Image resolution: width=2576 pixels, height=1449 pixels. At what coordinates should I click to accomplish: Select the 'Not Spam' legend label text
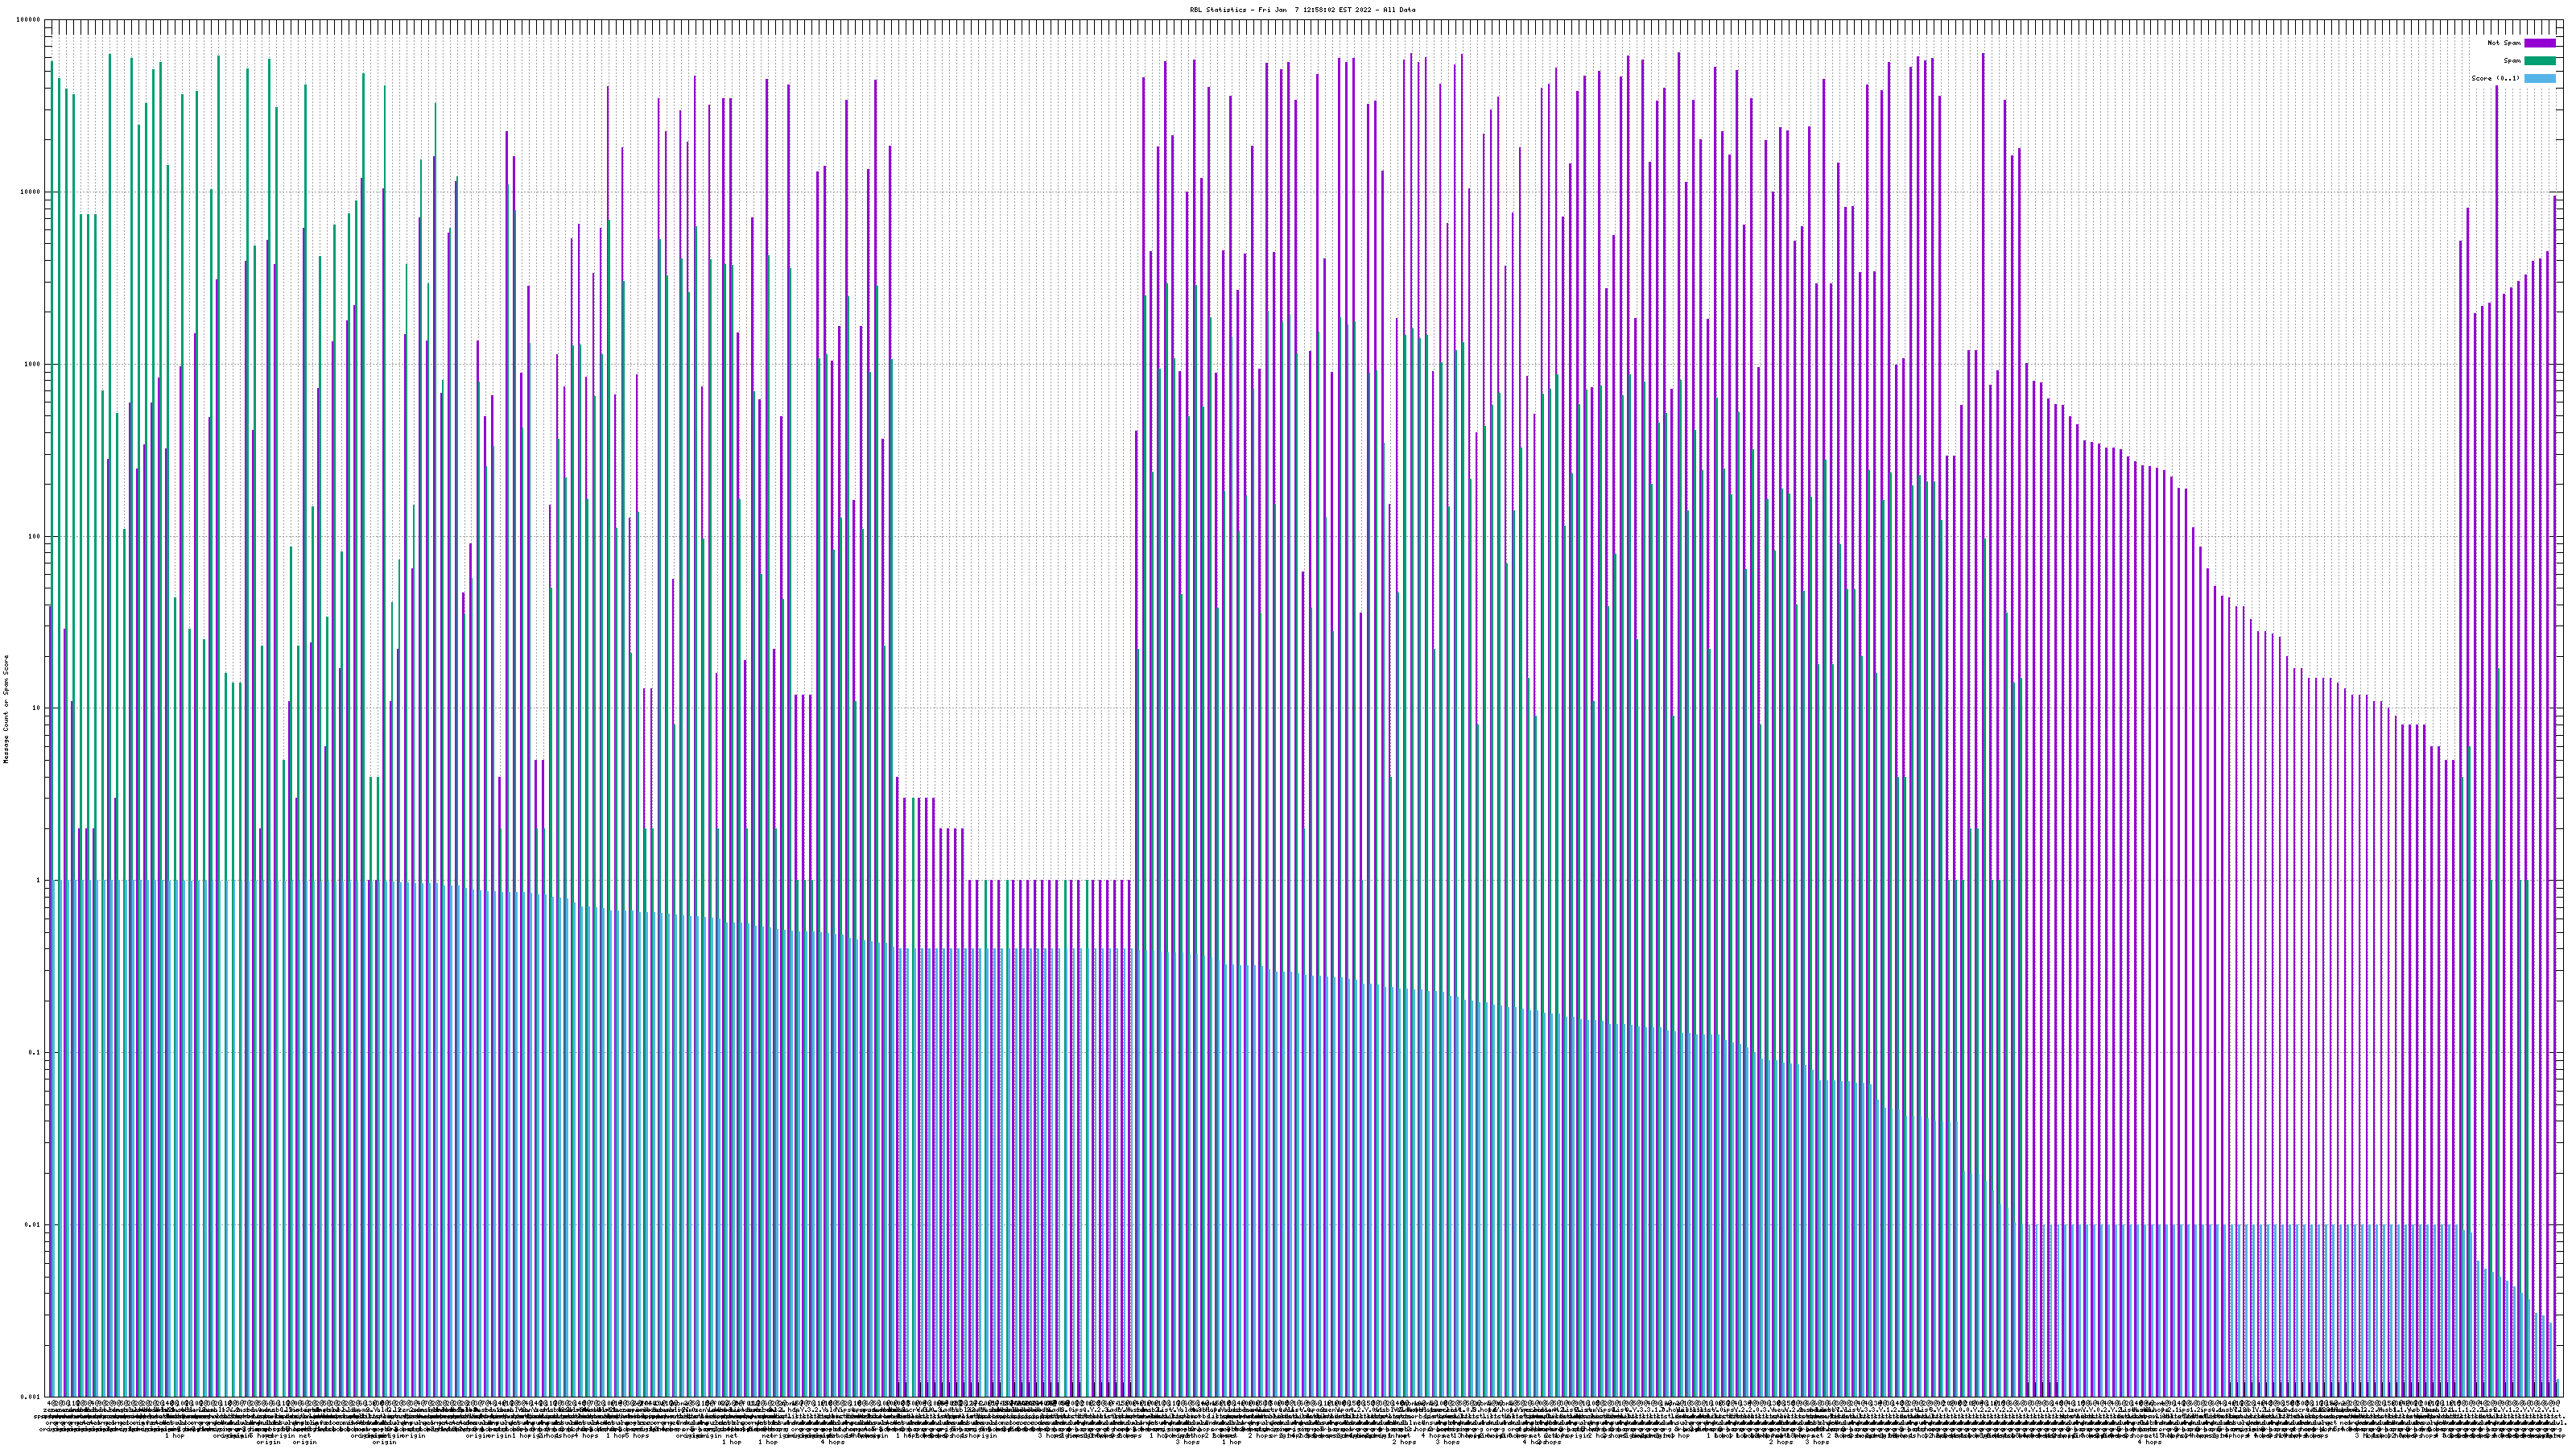click(2504, 43)
